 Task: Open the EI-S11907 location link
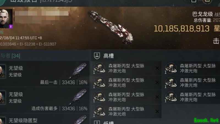(47, 44)
